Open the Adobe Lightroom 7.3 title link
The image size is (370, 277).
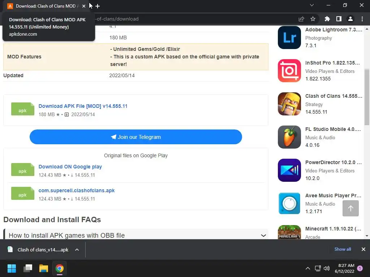334,30
